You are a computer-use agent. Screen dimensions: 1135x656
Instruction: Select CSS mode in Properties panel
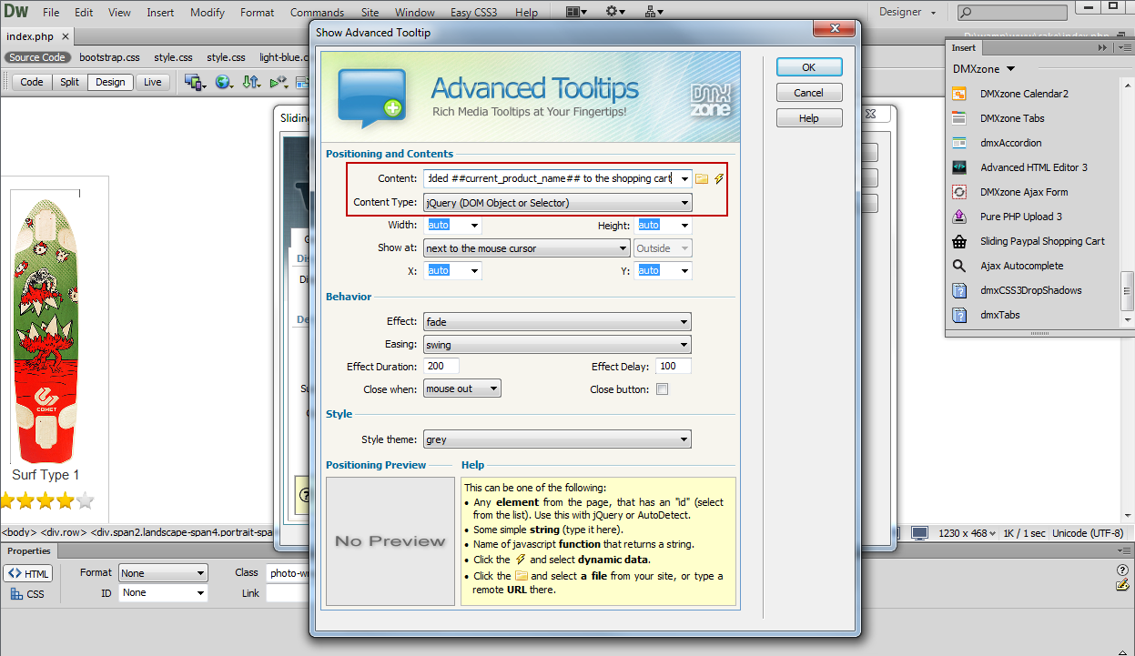(x=28, y=594)
